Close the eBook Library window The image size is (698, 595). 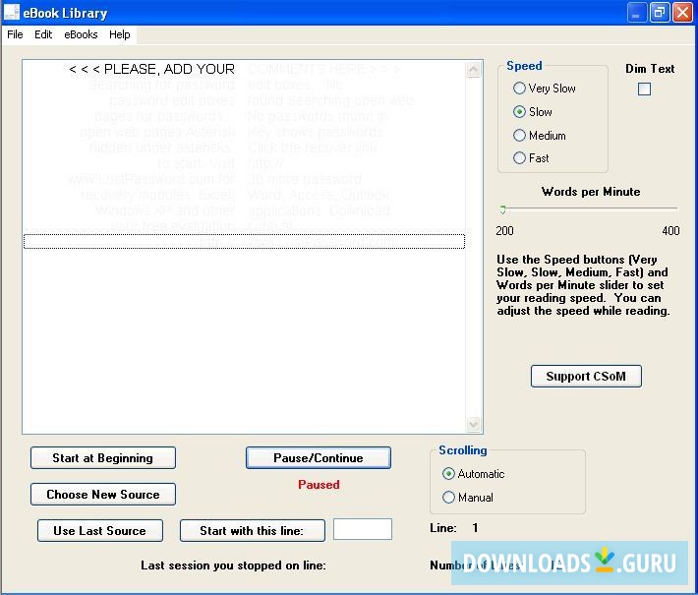click(x=682, y=13)
